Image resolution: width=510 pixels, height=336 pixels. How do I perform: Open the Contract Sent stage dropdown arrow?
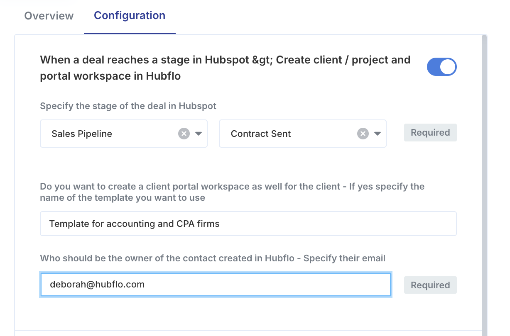[378, 134]
